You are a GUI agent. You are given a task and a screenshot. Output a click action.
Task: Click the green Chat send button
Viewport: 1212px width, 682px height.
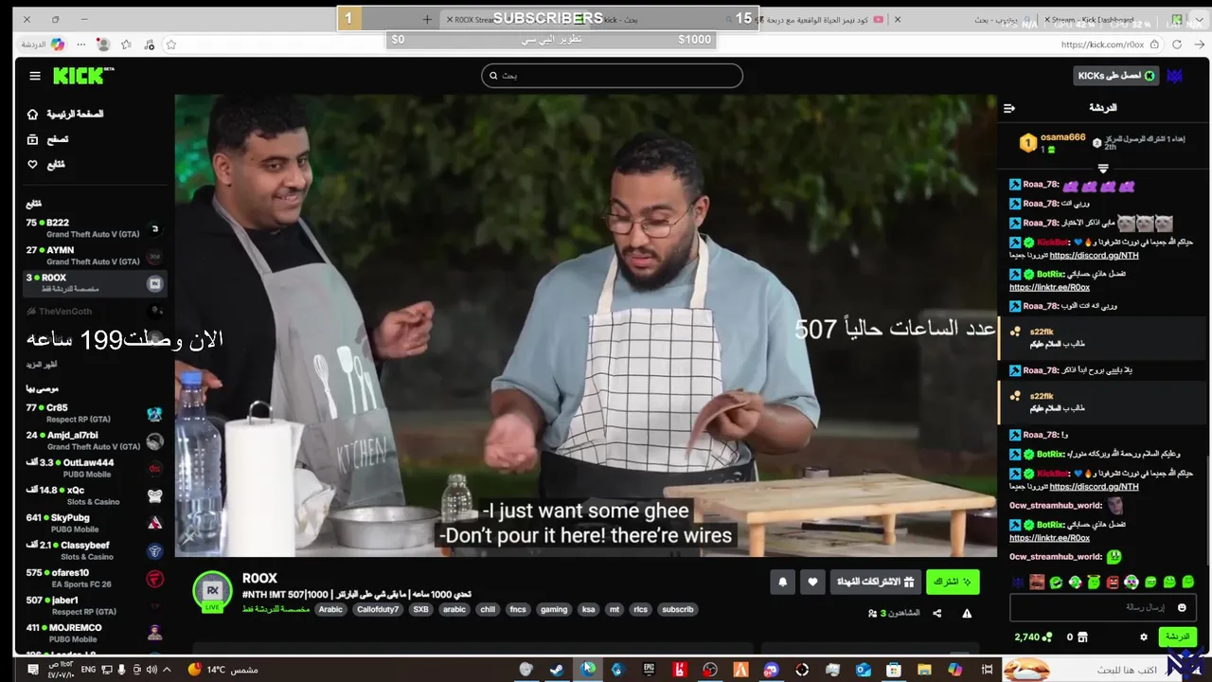click(x=1177, y=637)
